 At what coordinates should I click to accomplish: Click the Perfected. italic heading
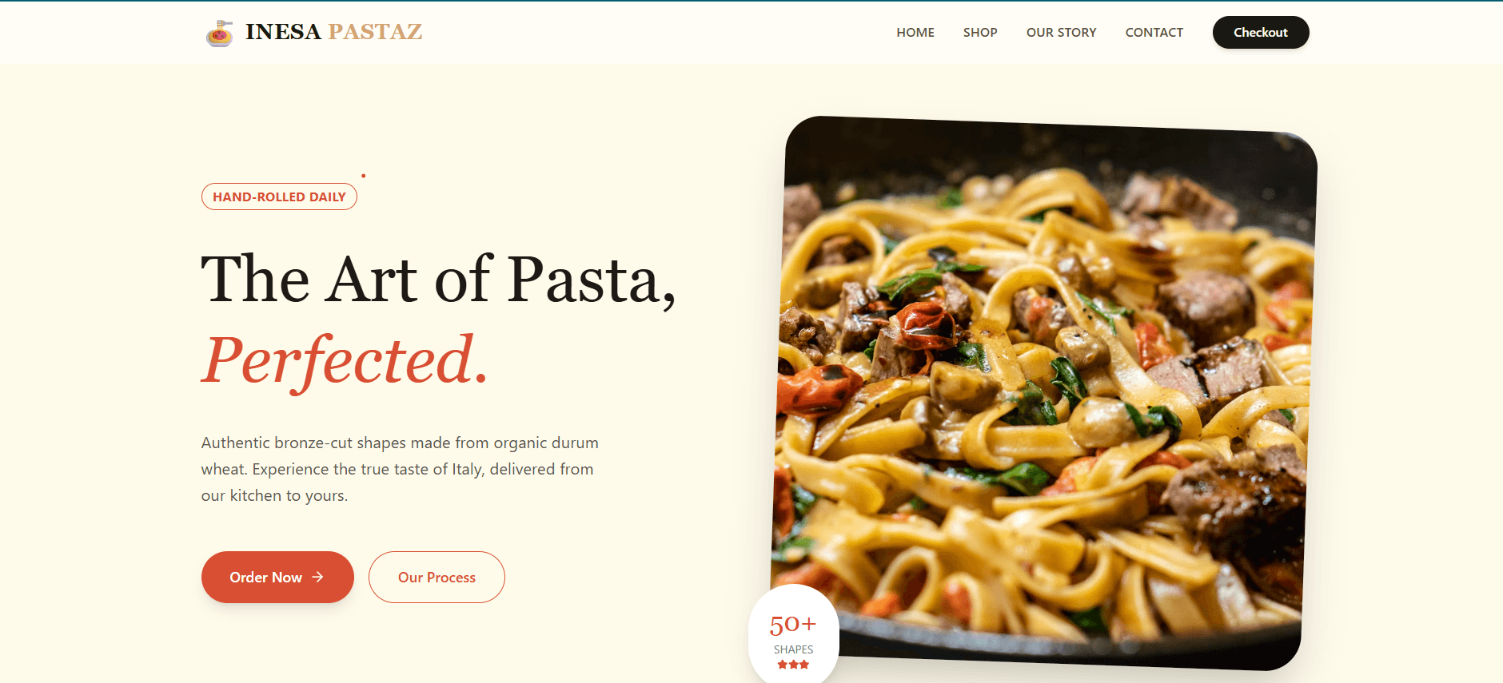pyautogui.click(x=345, y=361)
